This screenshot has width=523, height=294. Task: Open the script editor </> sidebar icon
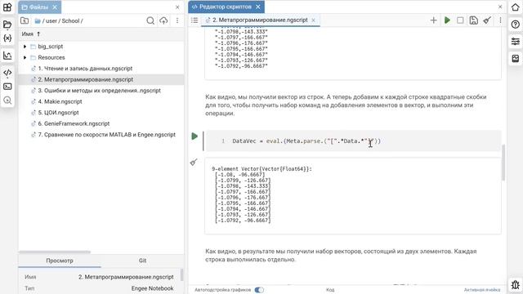pos(7,73)
